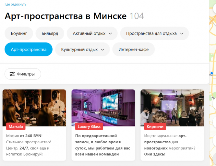Open the Luxury Glass card photo
This screenshot has width=216, height=166.
point(103,108)
